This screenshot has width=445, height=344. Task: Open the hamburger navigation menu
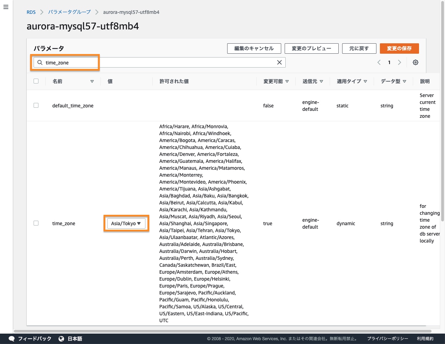(6, 7)
